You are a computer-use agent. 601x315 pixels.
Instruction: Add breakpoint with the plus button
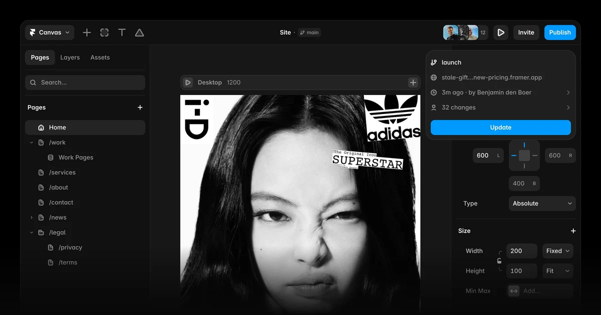tap(413, 82)
